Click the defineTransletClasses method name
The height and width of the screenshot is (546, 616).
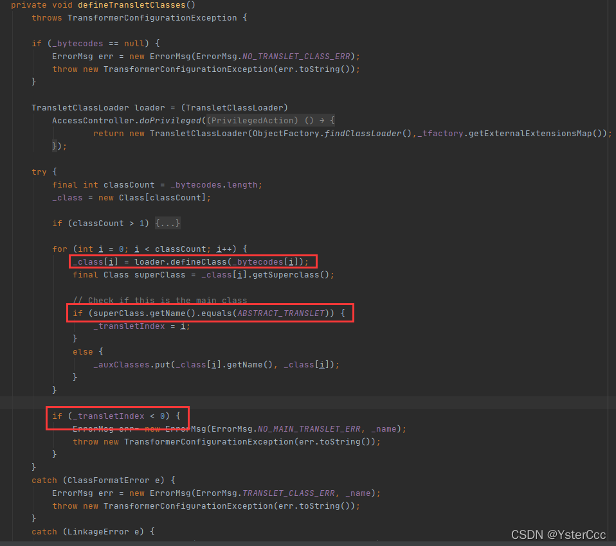point(132,5)
